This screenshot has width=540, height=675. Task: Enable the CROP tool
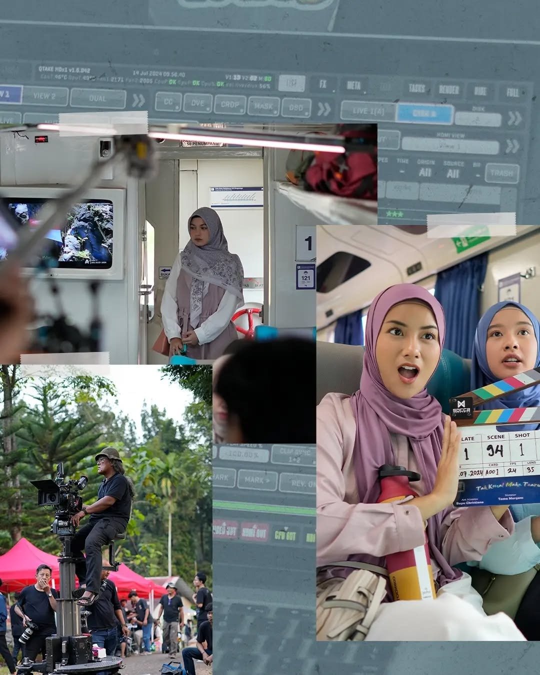coord(230,104)
